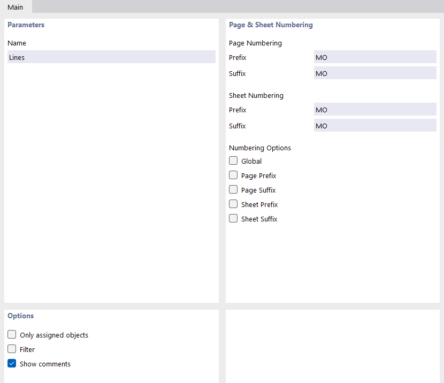Check the Page Prefix option
444x383 pixels.
click(233, 175)
